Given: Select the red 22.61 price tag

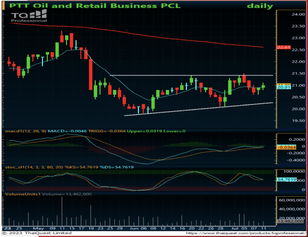Looking at the screenshot, I should (x=284, y=47).
